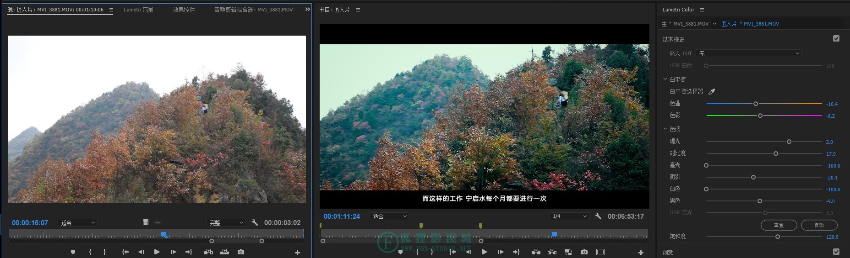Switch to the 音频剪辑混合器 tab

click(x=253, y=10)
